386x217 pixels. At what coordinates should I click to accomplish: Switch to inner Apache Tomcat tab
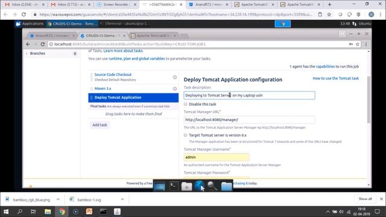[154, 36]
